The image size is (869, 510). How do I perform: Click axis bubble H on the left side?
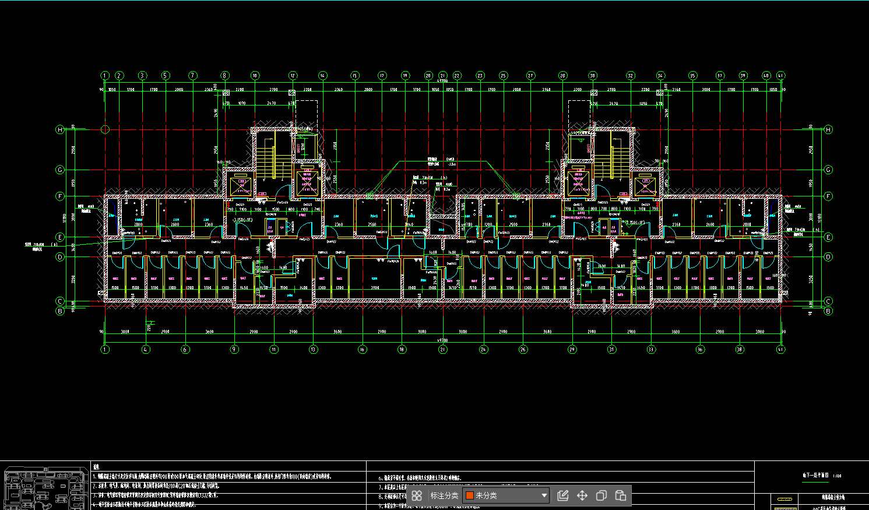click(x=60, y=129)
